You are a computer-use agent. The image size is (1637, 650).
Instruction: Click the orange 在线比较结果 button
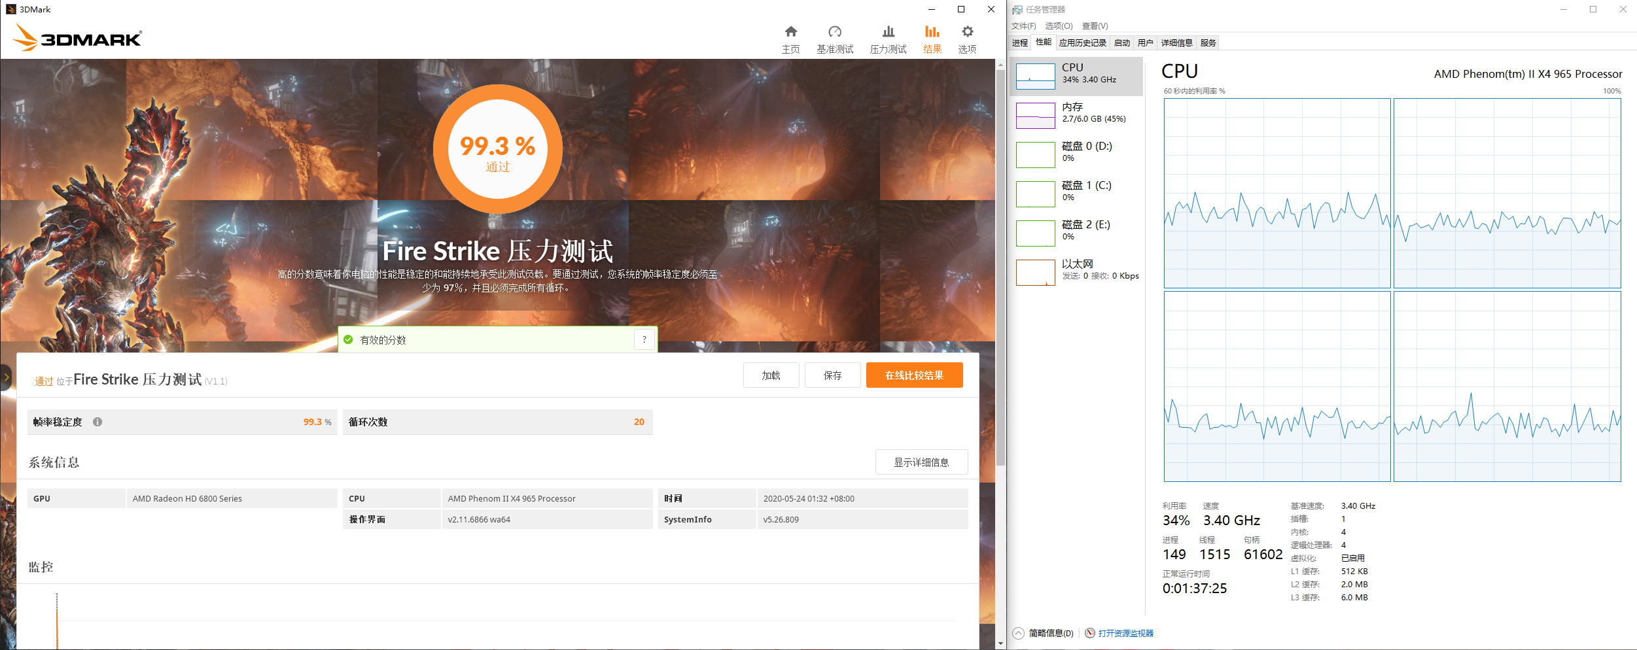tap(915, 375)
